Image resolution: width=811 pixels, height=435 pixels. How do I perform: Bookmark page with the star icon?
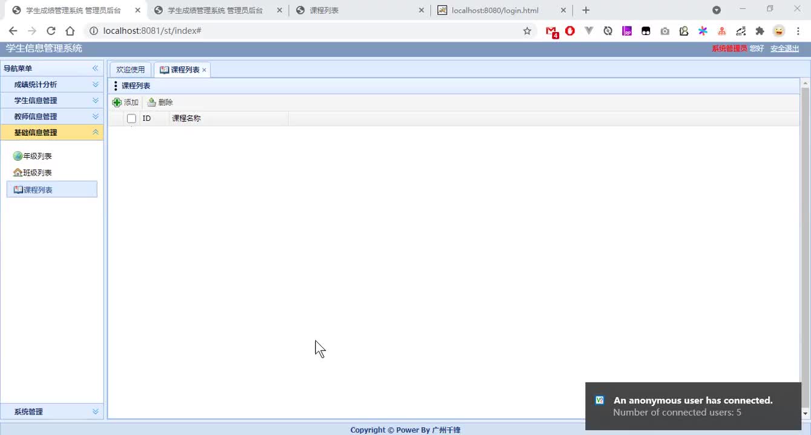coord(527,31)
